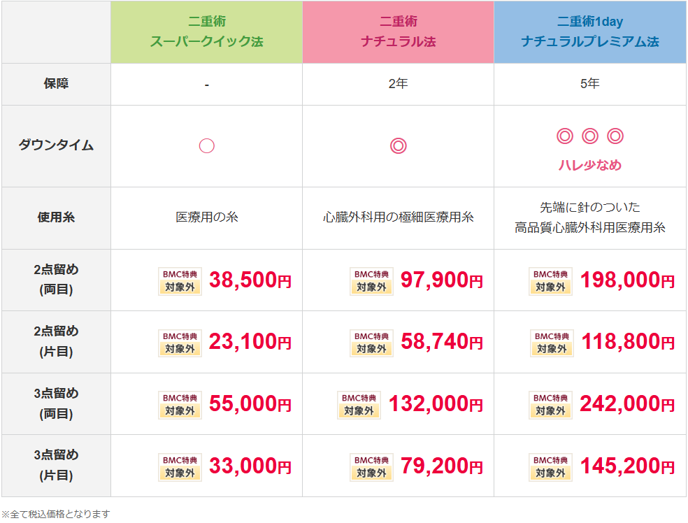Click BMC特典 badge next to 198,000円
688x523 pixels.
coord(550,281)
